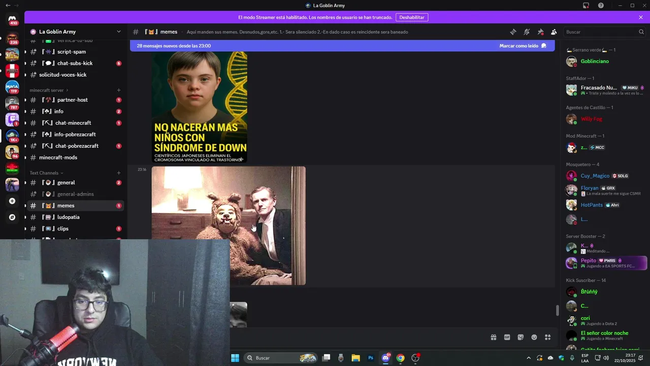Image resolution: width=650 pixels, height=366 pixels.
Task: Collapse the Text Channels category
Action: click(x=46, y=173)
